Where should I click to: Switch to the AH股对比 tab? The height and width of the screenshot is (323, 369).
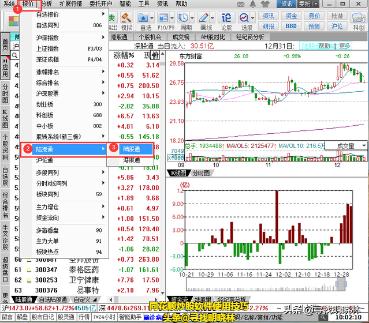[x=213, y=37]
